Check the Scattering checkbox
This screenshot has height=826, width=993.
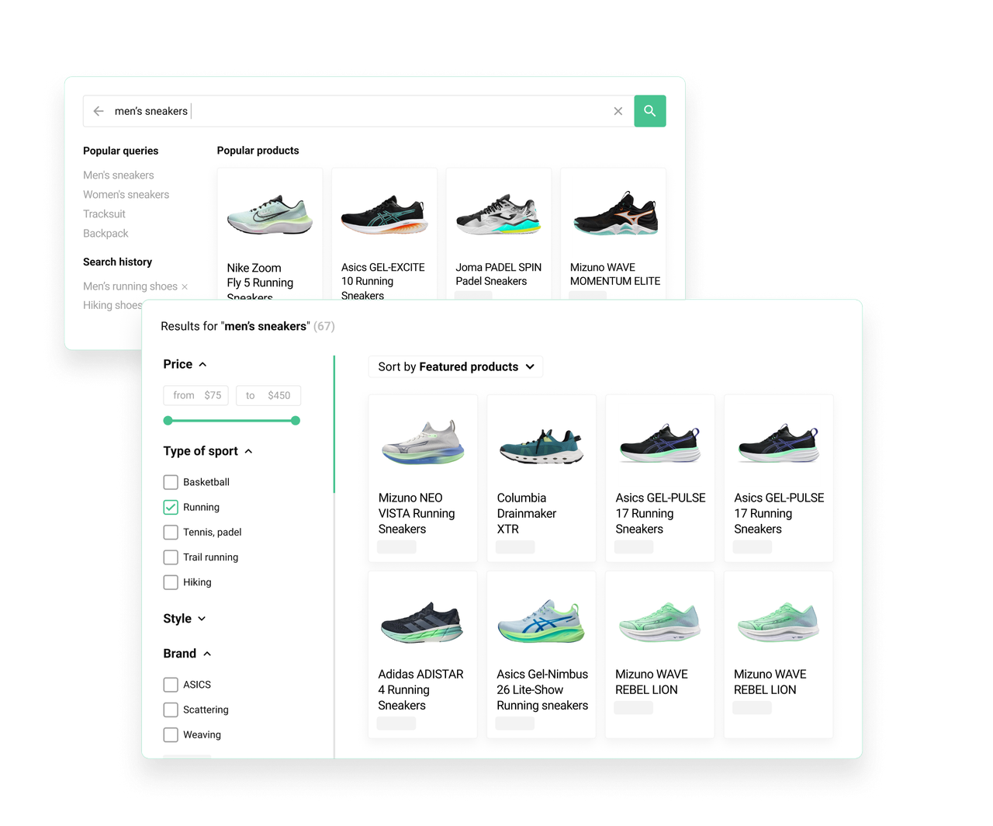171,710
